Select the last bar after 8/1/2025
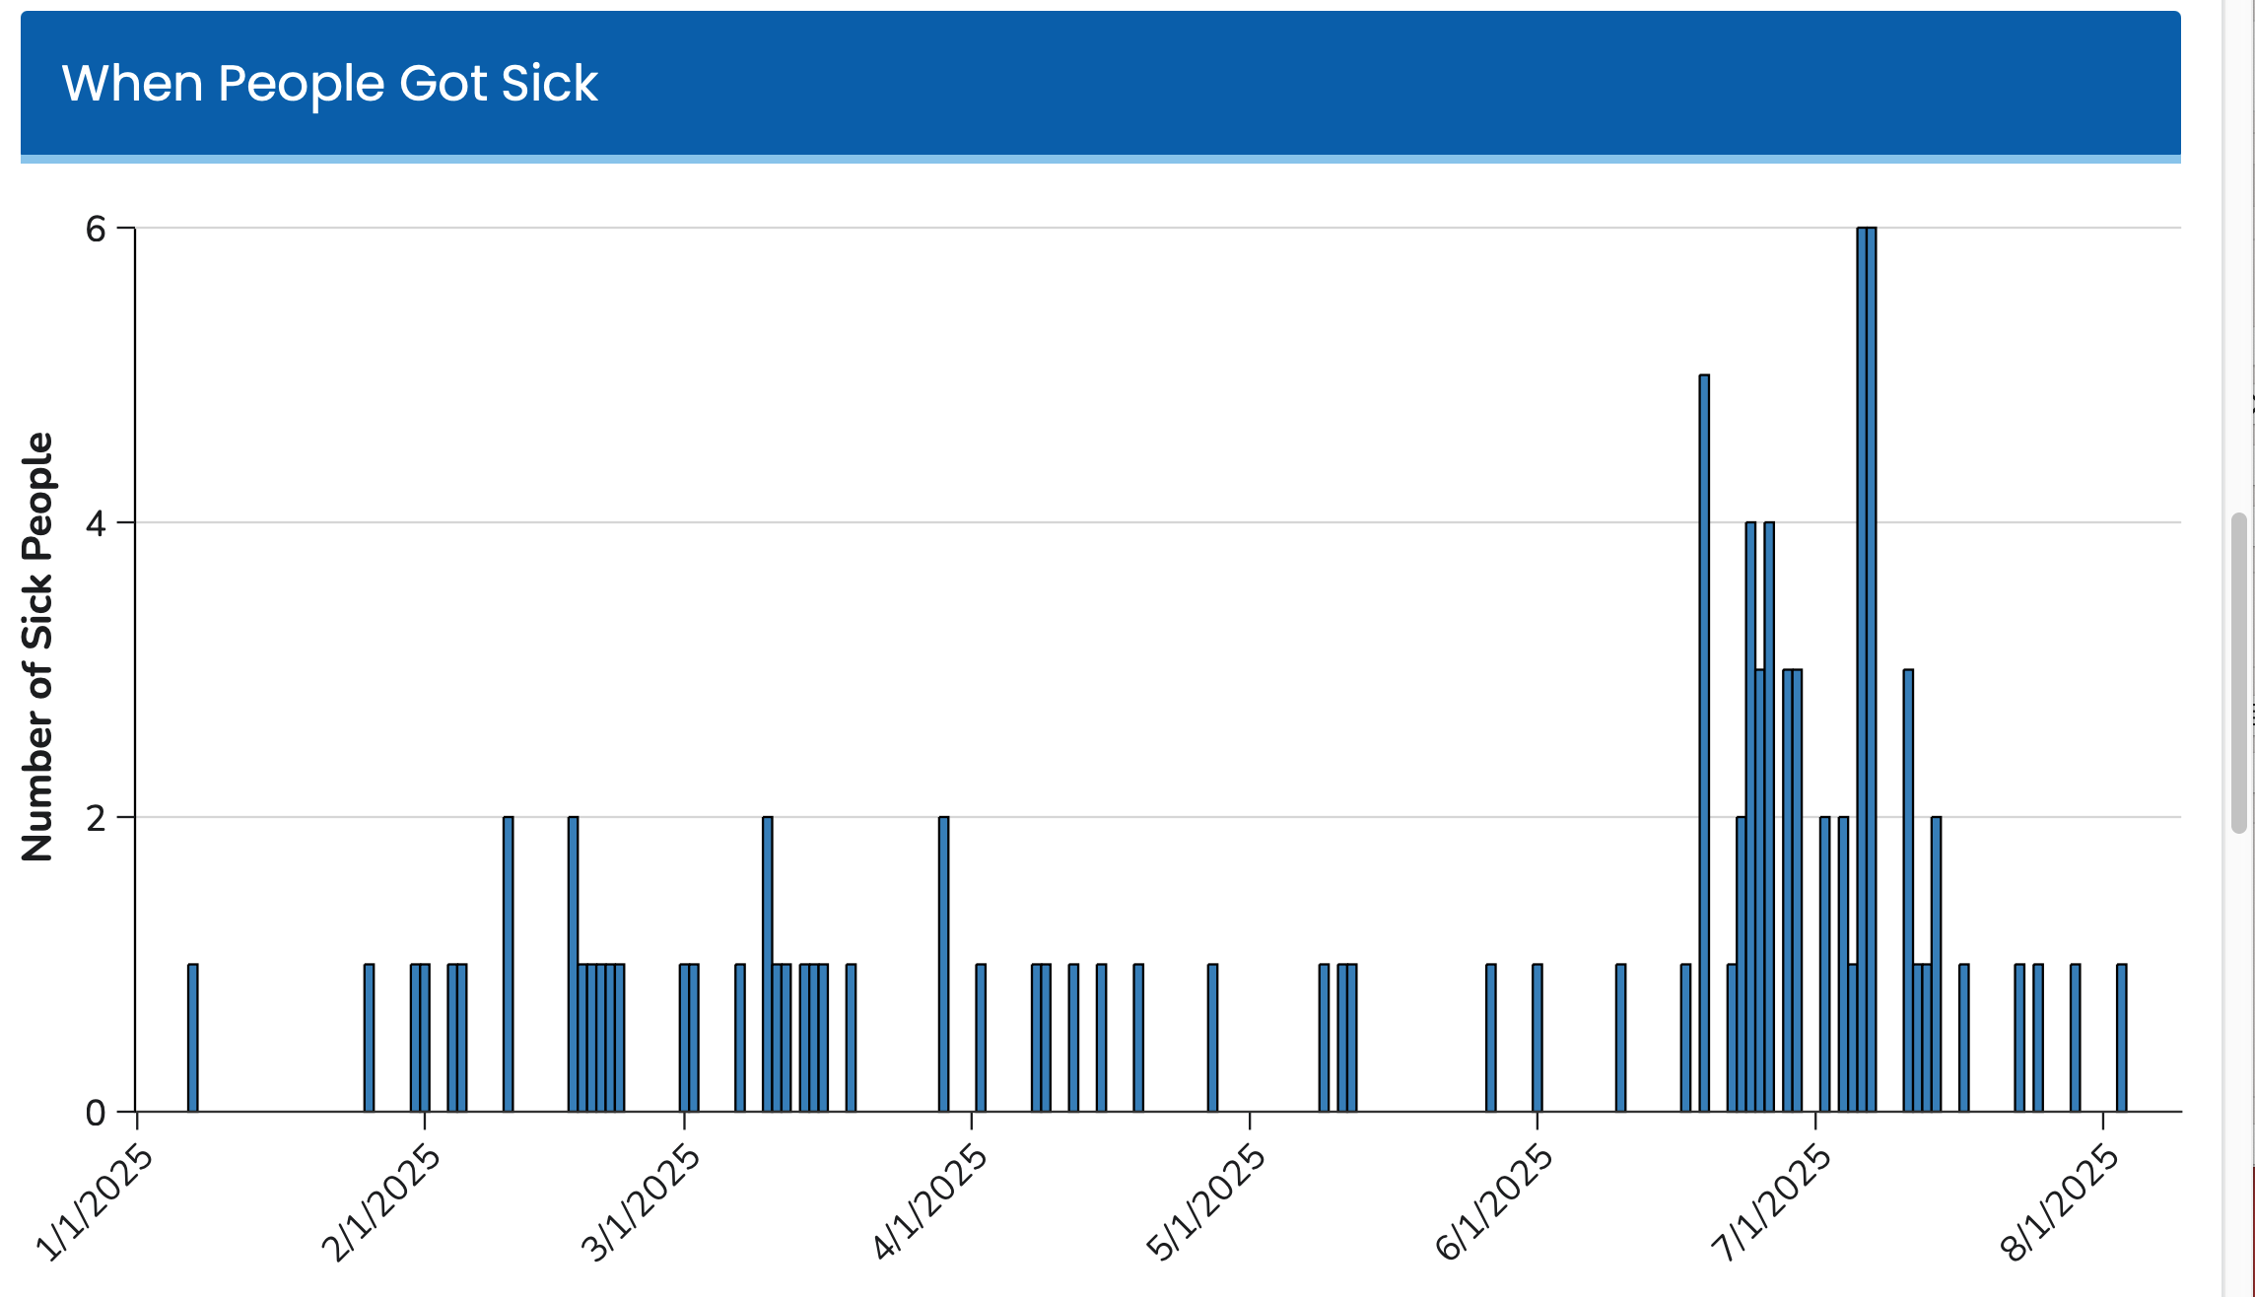Image resolution: width=2255 pixels, height=1297 pixels. click(2121, 1038)
